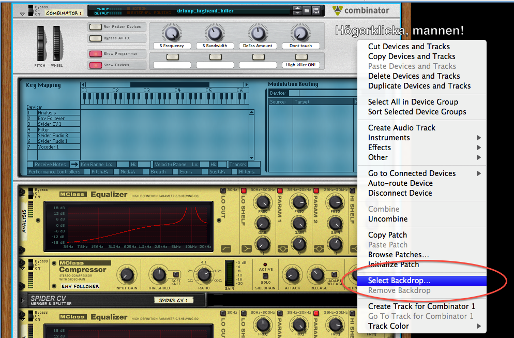Viewport: 514px width, 338px height.
Task: Click the S Frequency knob
Action: [172, 33]
